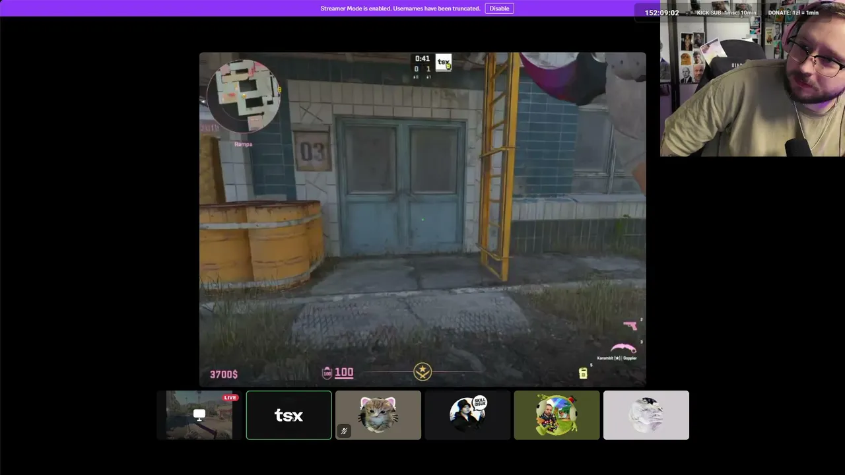Open the LIVE stream thumbnail tile
Viewport: 845px width, 475px height.
199,415
